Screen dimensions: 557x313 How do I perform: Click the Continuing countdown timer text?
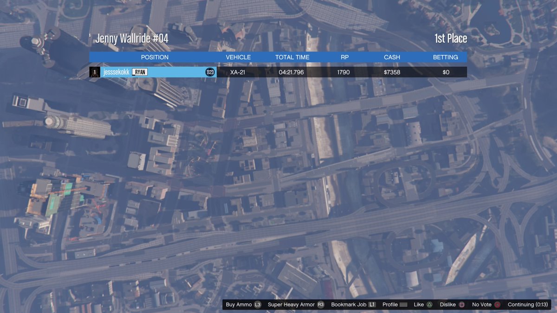click(x=528, y=305)
